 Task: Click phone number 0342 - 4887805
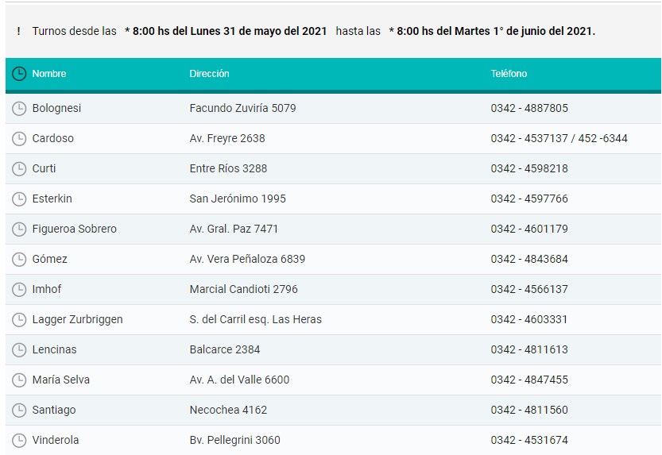pos(529,108)
